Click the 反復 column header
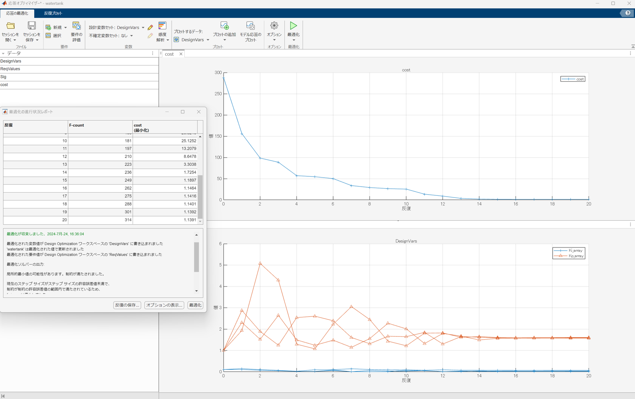The image size is (635, 399). 35,127
